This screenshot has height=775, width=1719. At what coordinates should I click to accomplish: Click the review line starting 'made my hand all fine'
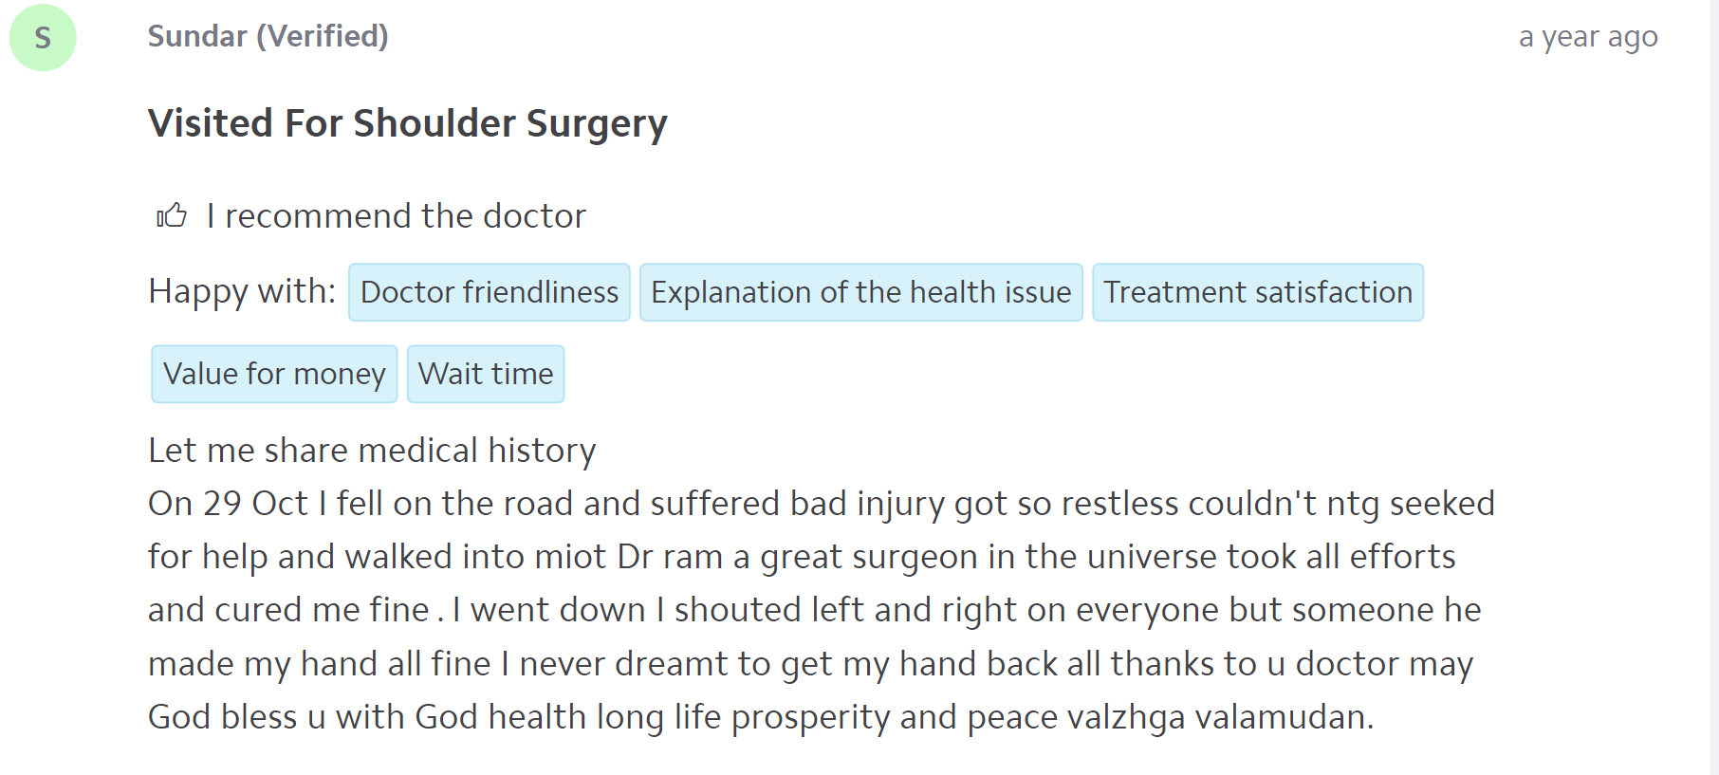pos(810,664)
